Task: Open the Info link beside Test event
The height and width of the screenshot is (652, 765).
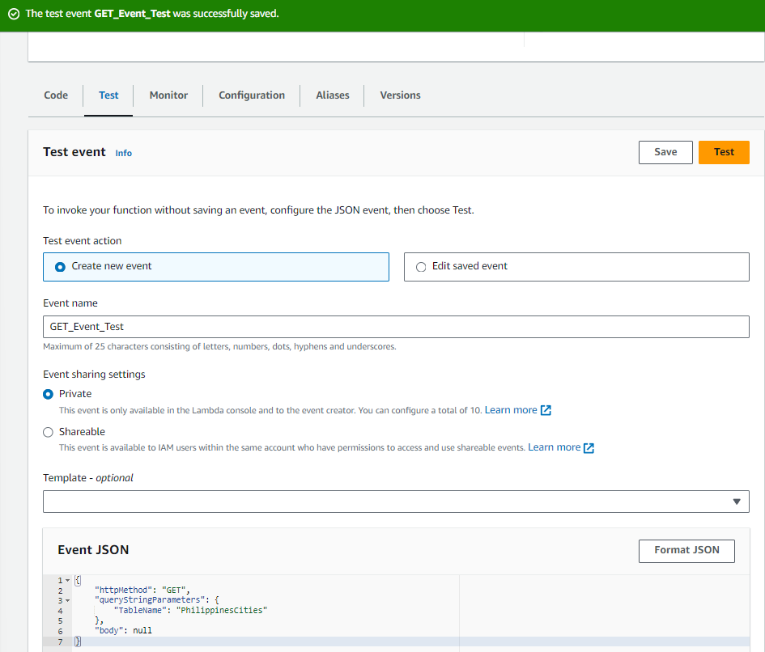Action: 123,153
